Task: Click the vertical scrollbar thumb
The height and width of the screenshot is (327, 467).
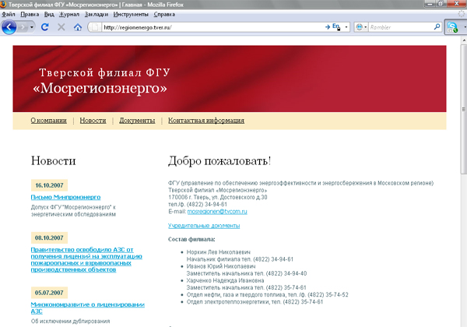Action: click(464, 109)
